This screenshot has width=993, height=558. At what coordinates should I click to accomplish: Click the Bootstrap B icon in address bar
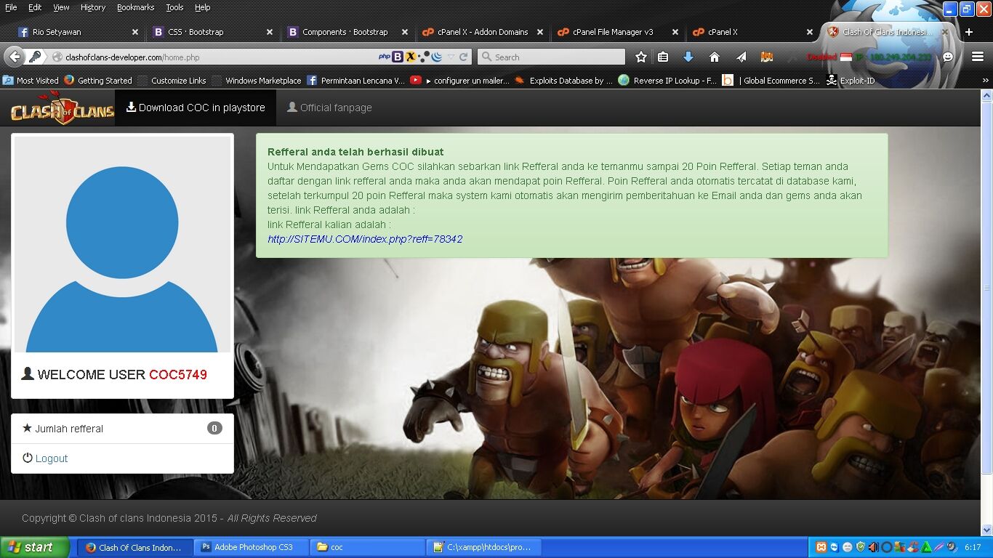pos(398,57)
